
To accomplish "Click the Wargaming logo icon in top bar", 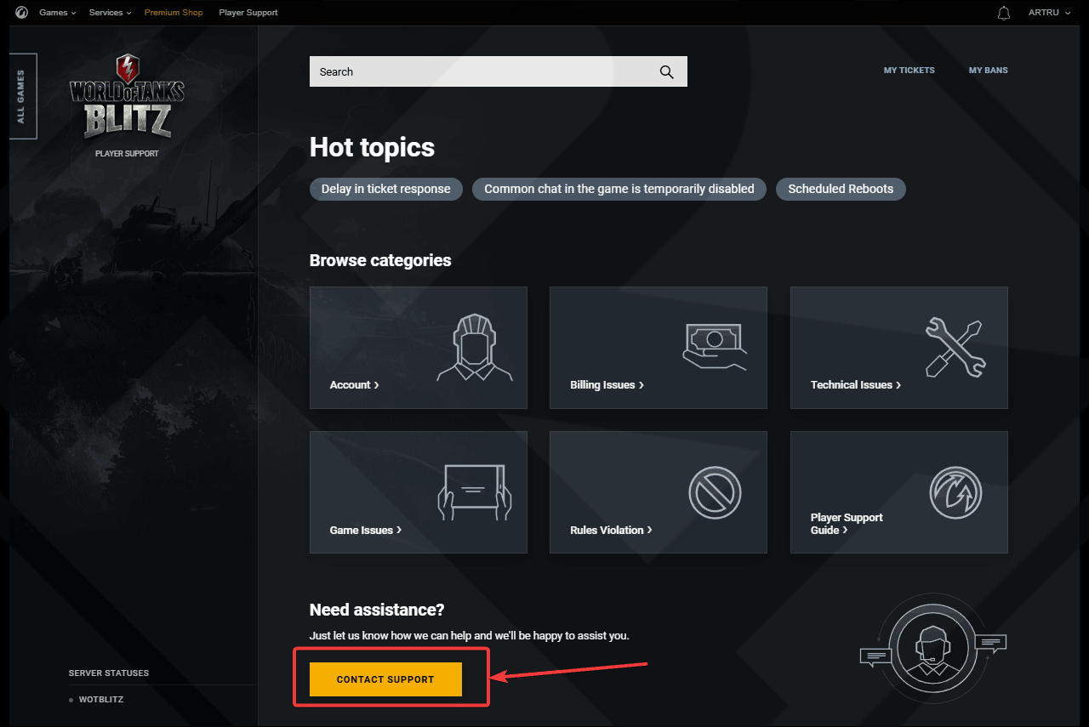I will pos(21,13).
